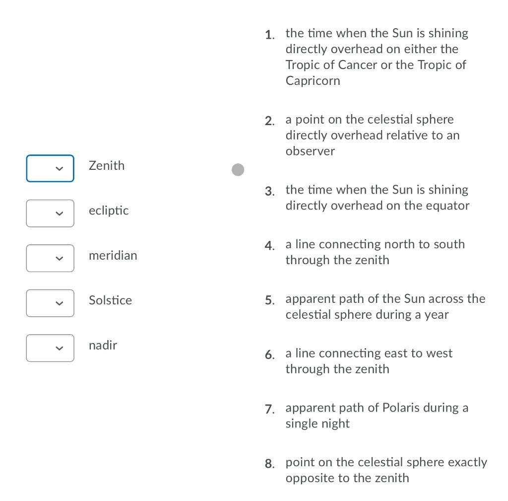Screen dimensions: 508x501
Task: Open the dropdown next to meridian
Action: (50, 258)
